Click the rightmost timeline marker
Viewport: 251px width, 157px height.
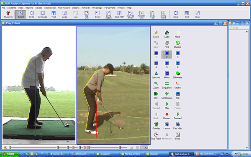(x=120, y=147)
